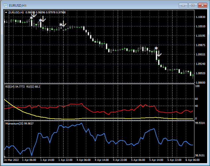Viewport: 210px width, 166px height.
Task: Maximize the EURUSD,H1 chart window
Action: [193, 5]
